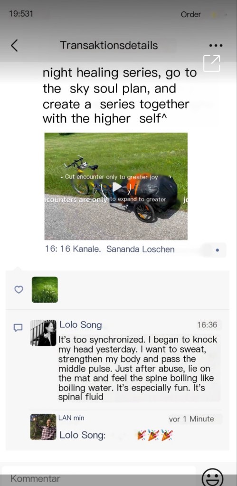Image resolution: width=237 pixels, height=486 pixels.
Task: Open Lolo Song's profile picture
Action: click(43, 333)
